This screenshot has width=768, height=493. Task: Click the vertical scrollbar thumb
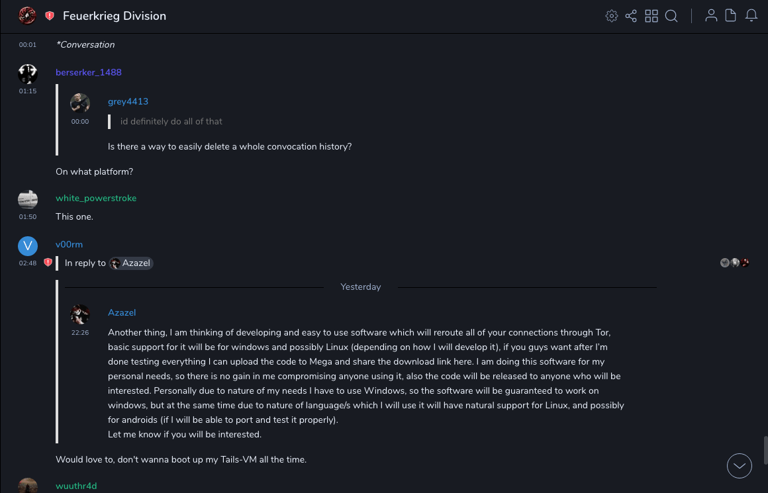(x=765, y=450)
